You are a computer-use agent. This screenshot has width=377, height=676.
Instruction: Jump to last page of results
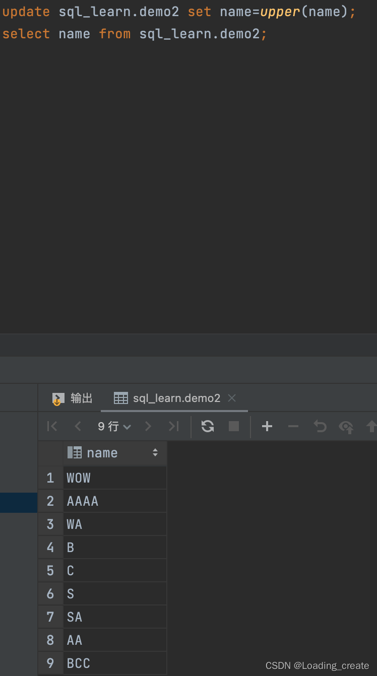173,427
